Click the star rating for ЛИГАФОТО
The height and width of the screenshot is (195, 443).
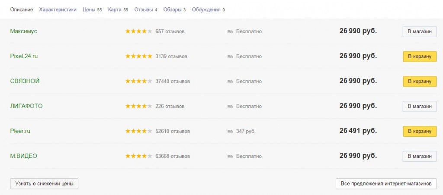[x=138, y=106]
